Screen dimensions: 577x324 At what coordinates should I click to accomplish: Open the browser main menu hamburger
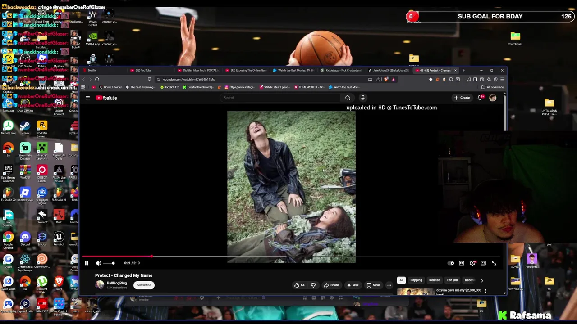(502, 80)
